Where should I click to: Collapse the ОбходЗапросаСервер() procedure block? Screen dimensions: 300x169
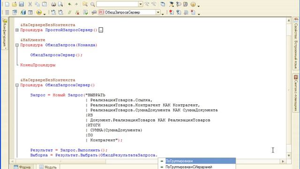[17, 85]
